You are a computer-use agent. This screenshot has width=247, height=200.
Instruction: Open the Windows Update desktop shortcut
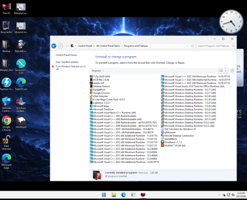[21, 104]
